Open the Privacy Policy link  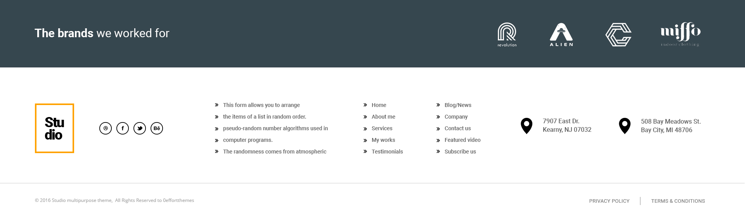(x=609, y=201)
